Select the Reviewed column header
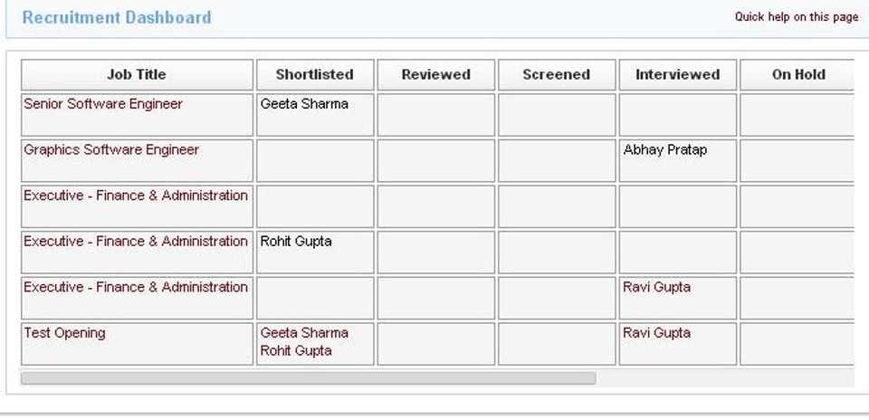 pyautogui.click(x=435, y=75)
